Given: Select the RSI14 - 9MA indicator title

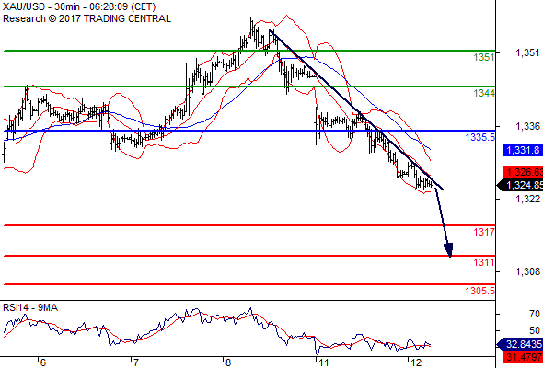Looking at the screenshot, I should (x=30, y=307).
